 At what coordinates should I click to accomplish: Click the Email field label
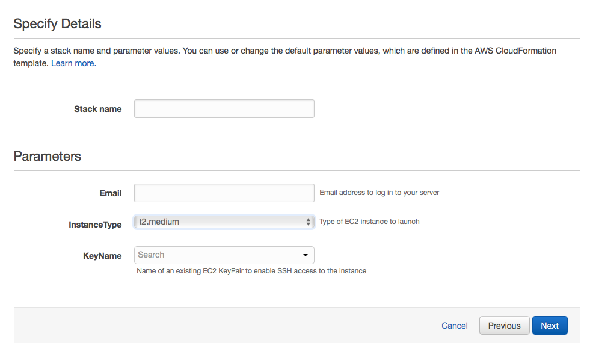click(111, 193)
